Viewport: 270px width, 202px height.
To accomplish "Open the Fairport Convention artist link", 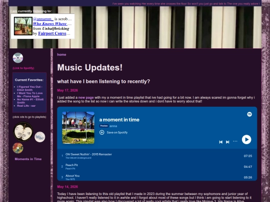I will pos(52,33).
